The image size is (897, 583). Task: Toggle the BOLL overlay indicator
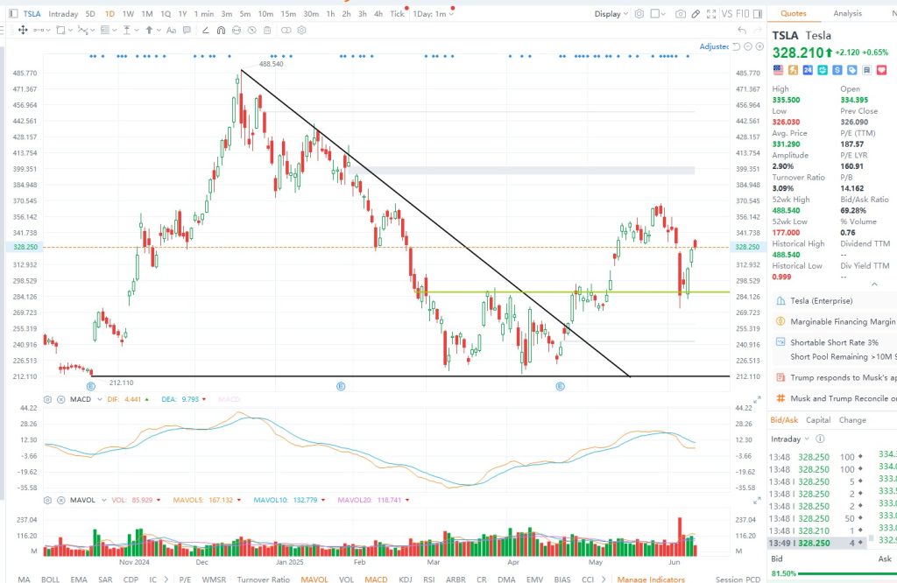point(50,579)
